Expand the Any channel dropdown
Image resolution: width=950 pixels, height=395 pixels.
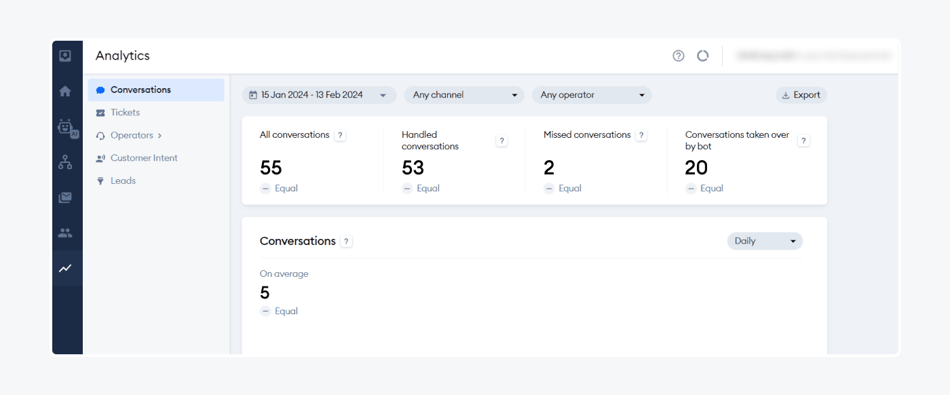pyautogui.click(x=464, y=95)
